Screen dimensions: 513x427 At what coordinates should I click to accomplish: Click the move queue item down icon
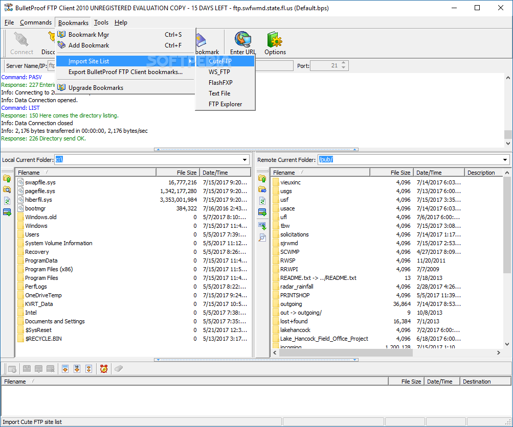[x=38, y=369]
